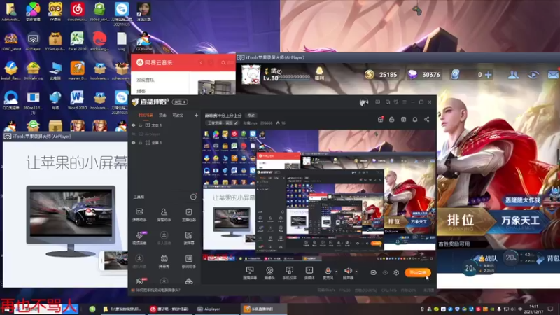Click the gem 30376 balance
The width and height of the screenshot is (560, 315).
pos(424,75)
